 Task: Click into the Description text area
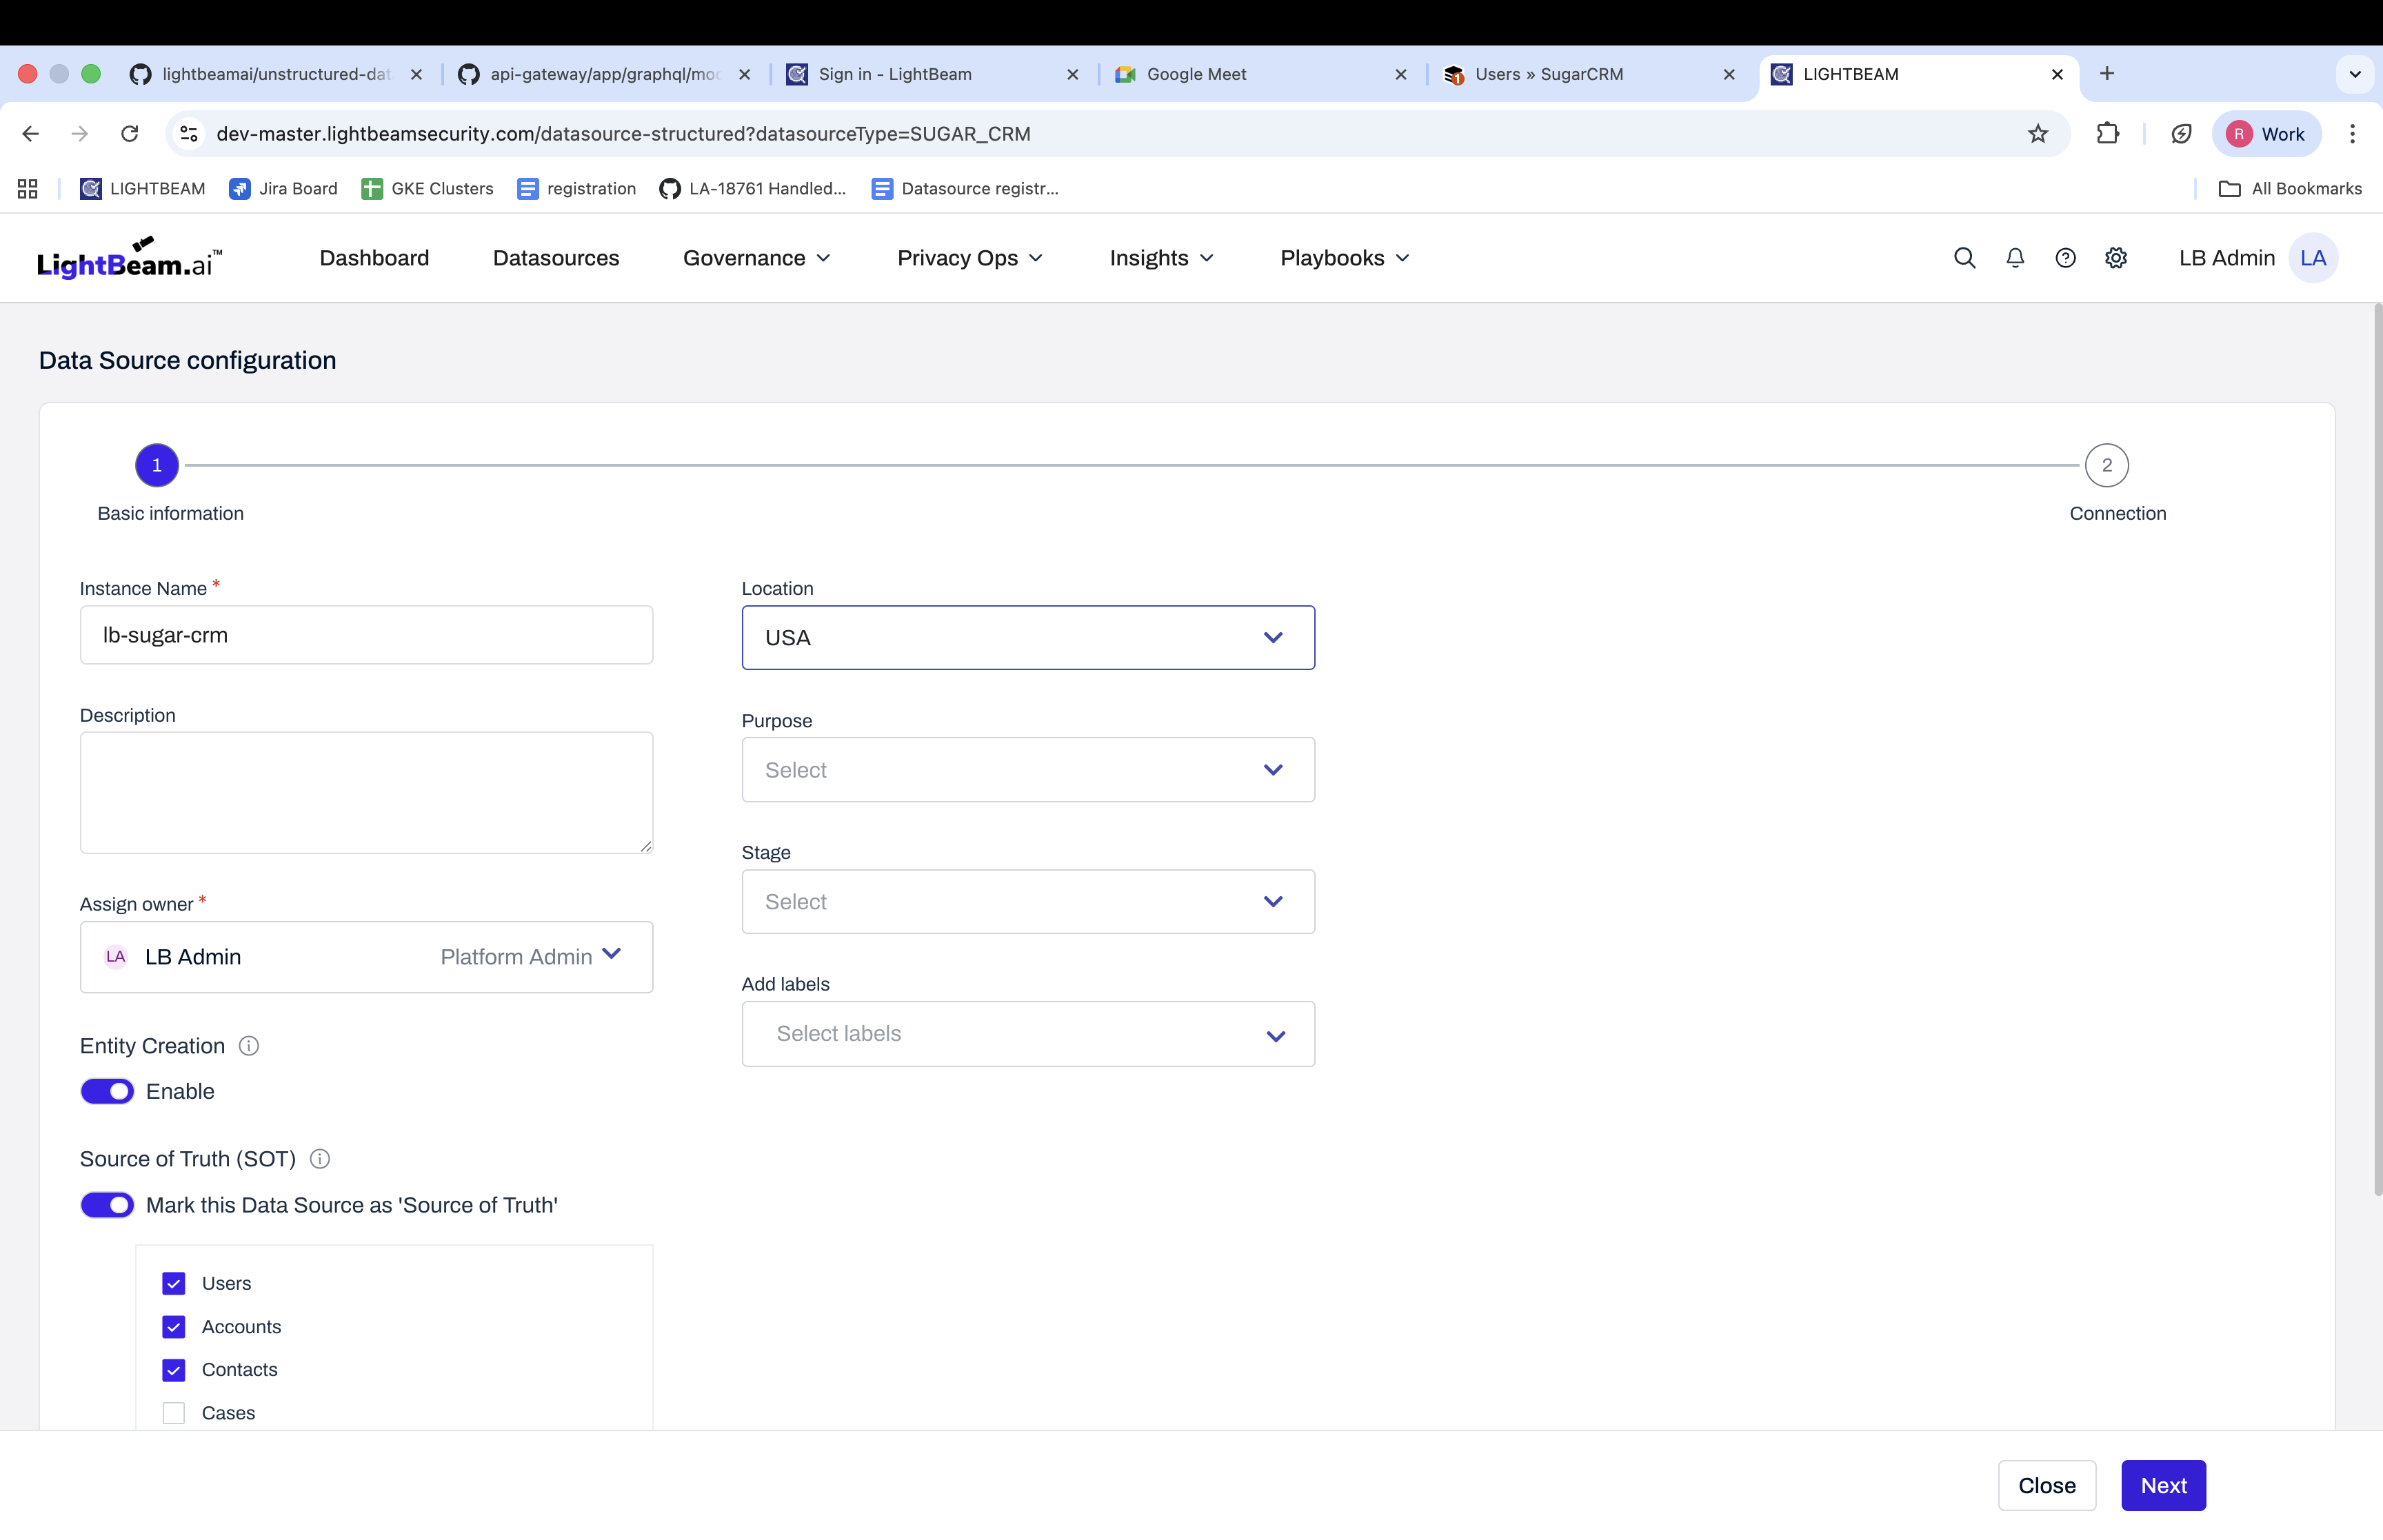click(x=366, y=792)
